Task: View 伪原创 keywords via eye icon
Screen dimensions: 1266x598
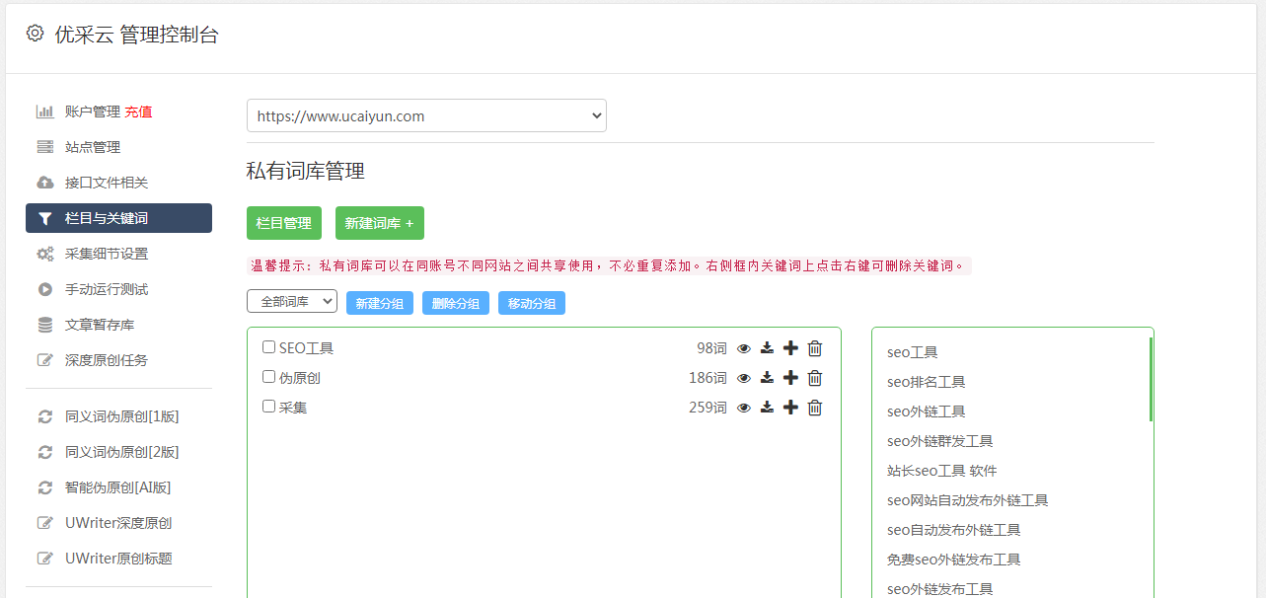Action: [x=744, y=378]
